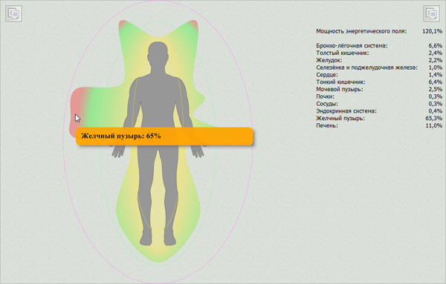446x284 pixels.
Task: Click the top-right copy icon
Action: pyautogui.click(x=431, y=13)
